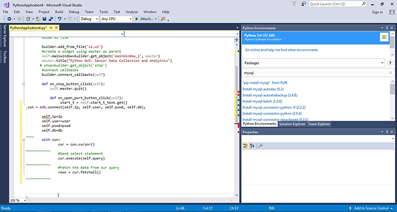Click the account avatar icon near Sign in

[392, 12]
